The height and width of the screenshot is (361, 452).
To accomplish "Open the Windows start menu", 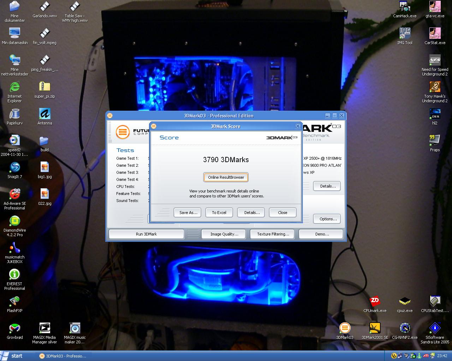I will [13, 356].
